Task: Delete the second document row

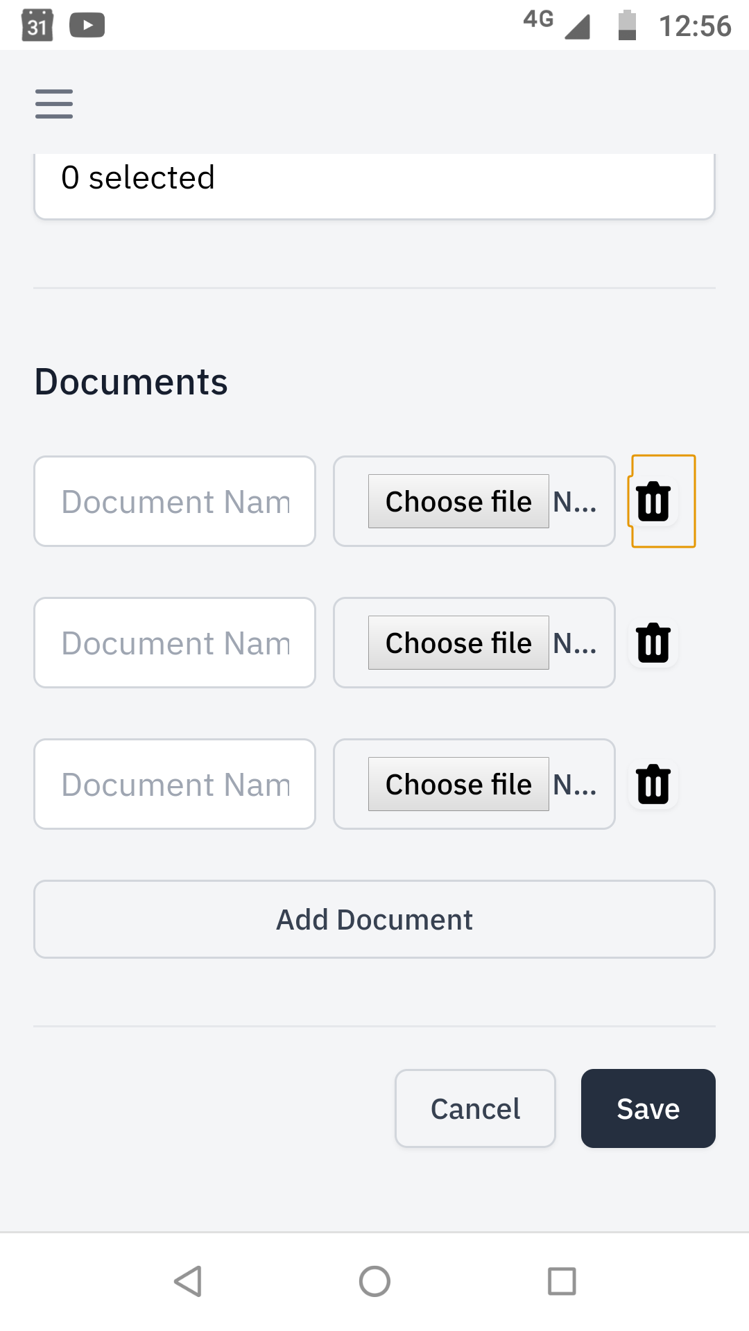Action: (653, 643)
